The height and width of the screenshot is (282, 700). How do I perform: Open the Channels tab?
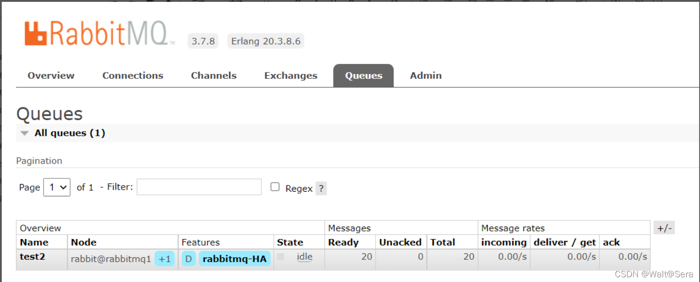pos(214,76)
